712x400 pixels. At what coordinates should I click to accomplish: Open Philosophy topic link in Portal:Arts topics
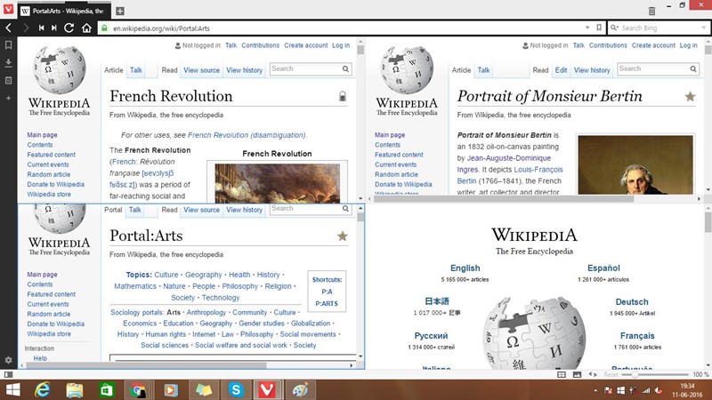tap(239, 286)
